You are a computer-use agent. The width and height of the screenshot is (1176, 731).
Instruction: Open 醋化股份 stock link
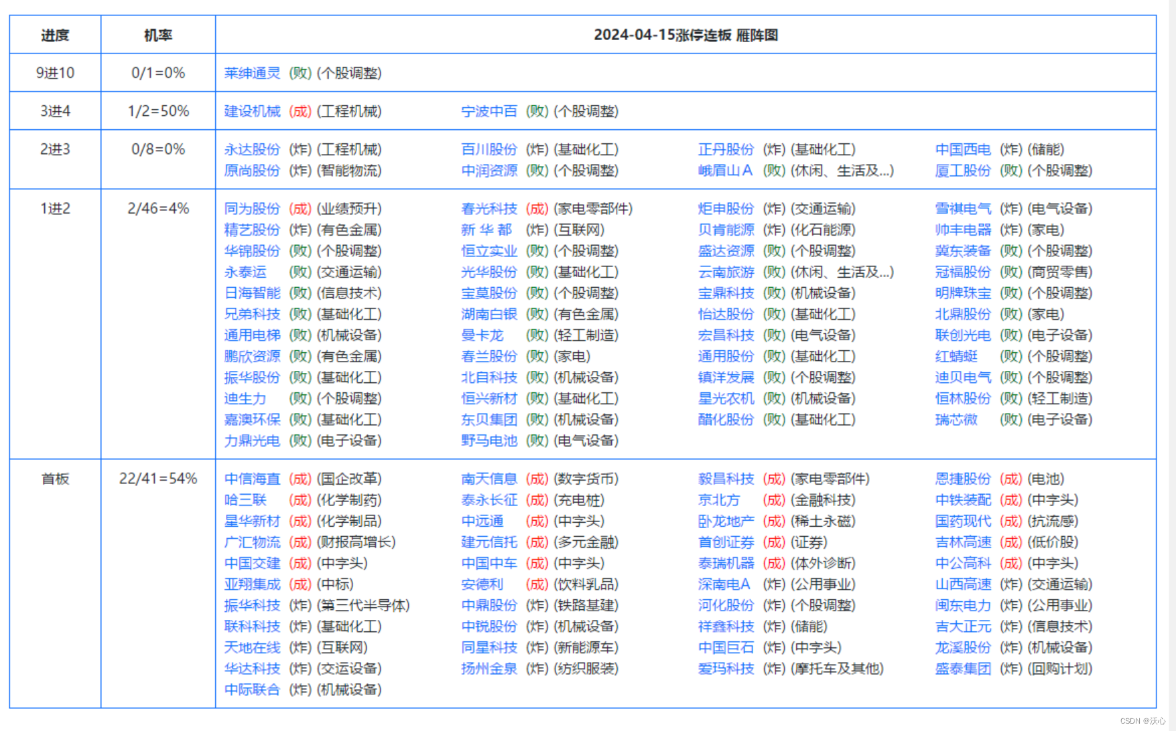726,420
